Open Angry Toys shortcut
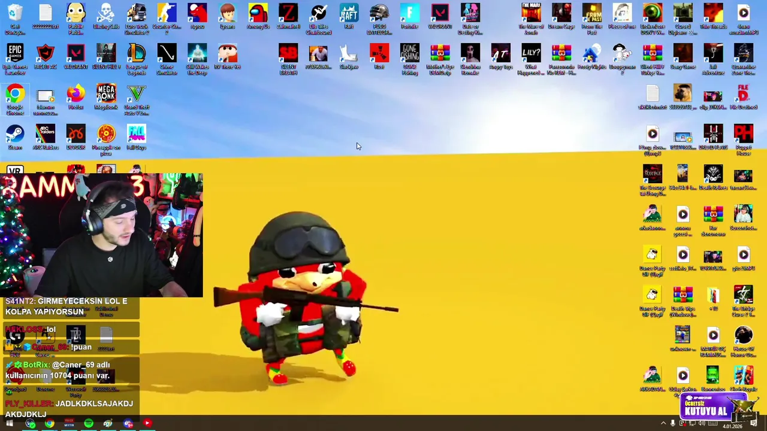This screenshot has width=767, height=431. [x=501, y=57]
